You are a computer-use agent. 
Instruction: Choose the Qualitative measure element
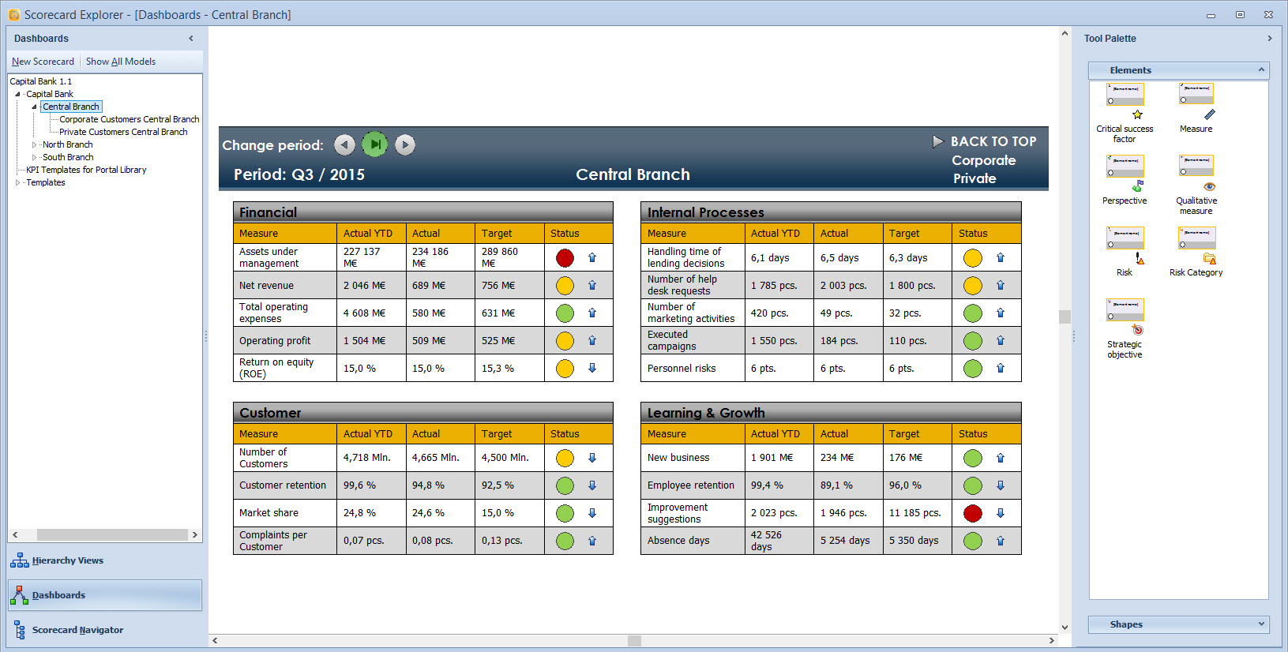coord(1196,174)
